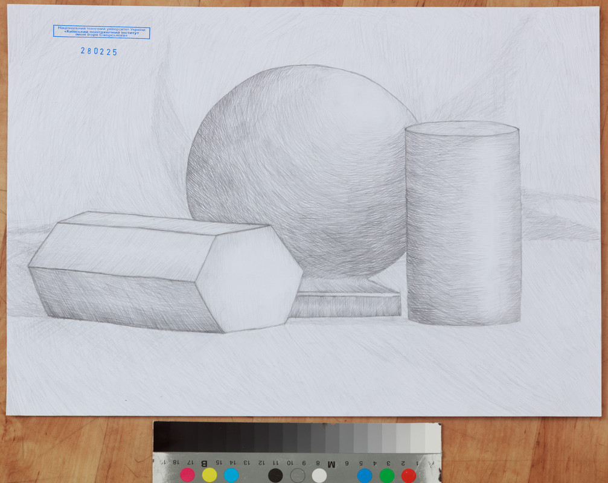The height and width of the screenshot is (483, 608).
Task: Click gray scale label 14
Action: (232, 462)
